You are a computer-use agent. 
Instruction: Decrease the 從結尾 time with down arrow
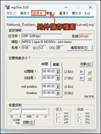click(58, 79)
